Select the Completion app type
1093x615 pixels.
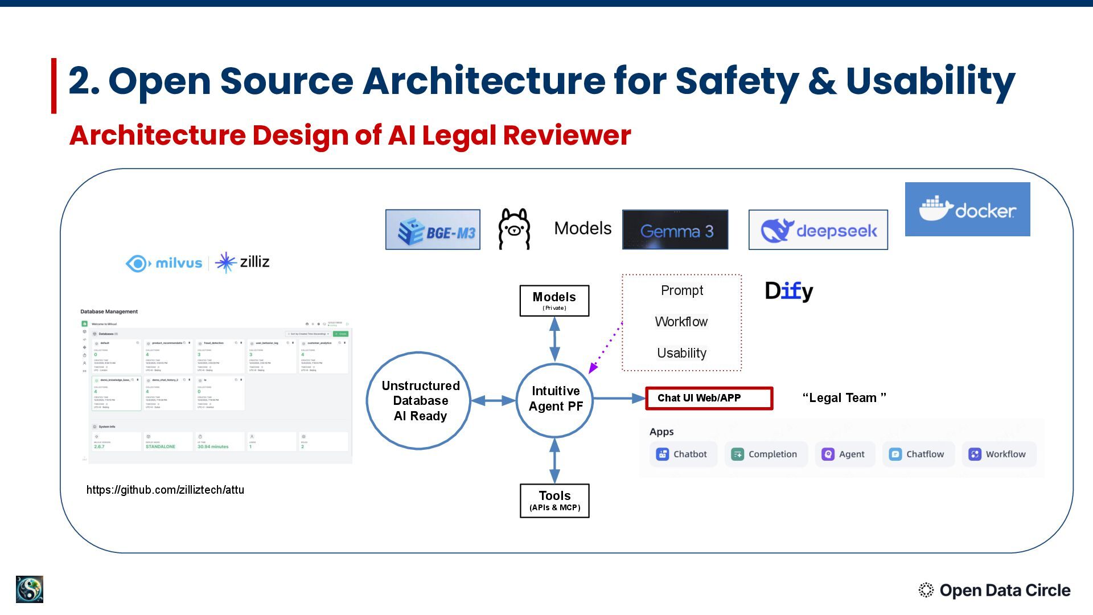[765, 454]
